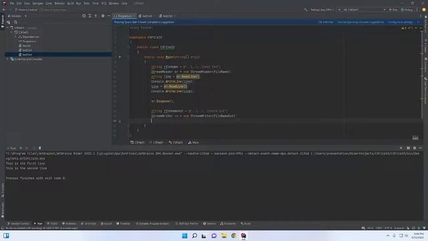Click the Main breadcrumb below editor

point(193,143)
